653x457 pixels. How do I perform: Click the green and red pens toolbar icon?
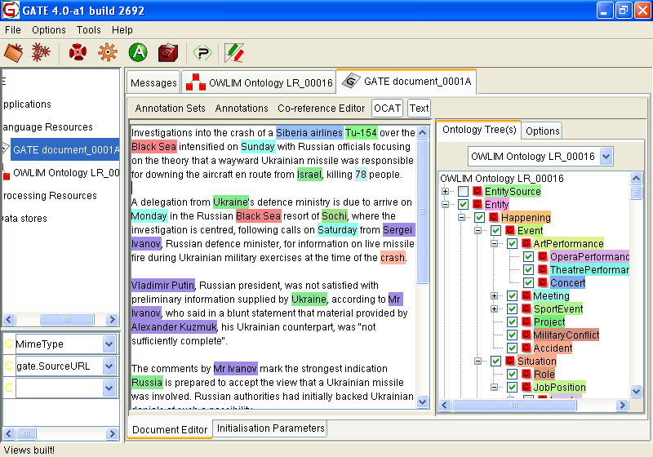pos(234,53)
